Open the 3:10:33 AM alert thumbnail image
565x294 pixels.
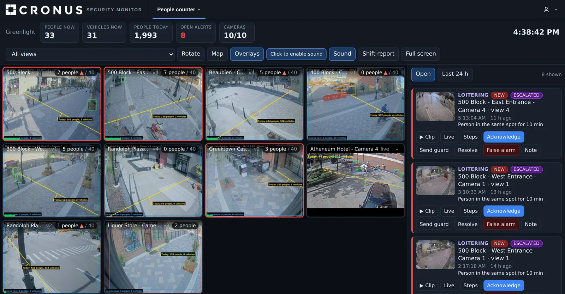(x=435, y=180)
